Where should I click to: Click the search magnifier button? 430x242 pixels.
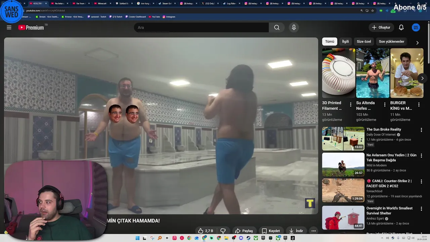277,28
